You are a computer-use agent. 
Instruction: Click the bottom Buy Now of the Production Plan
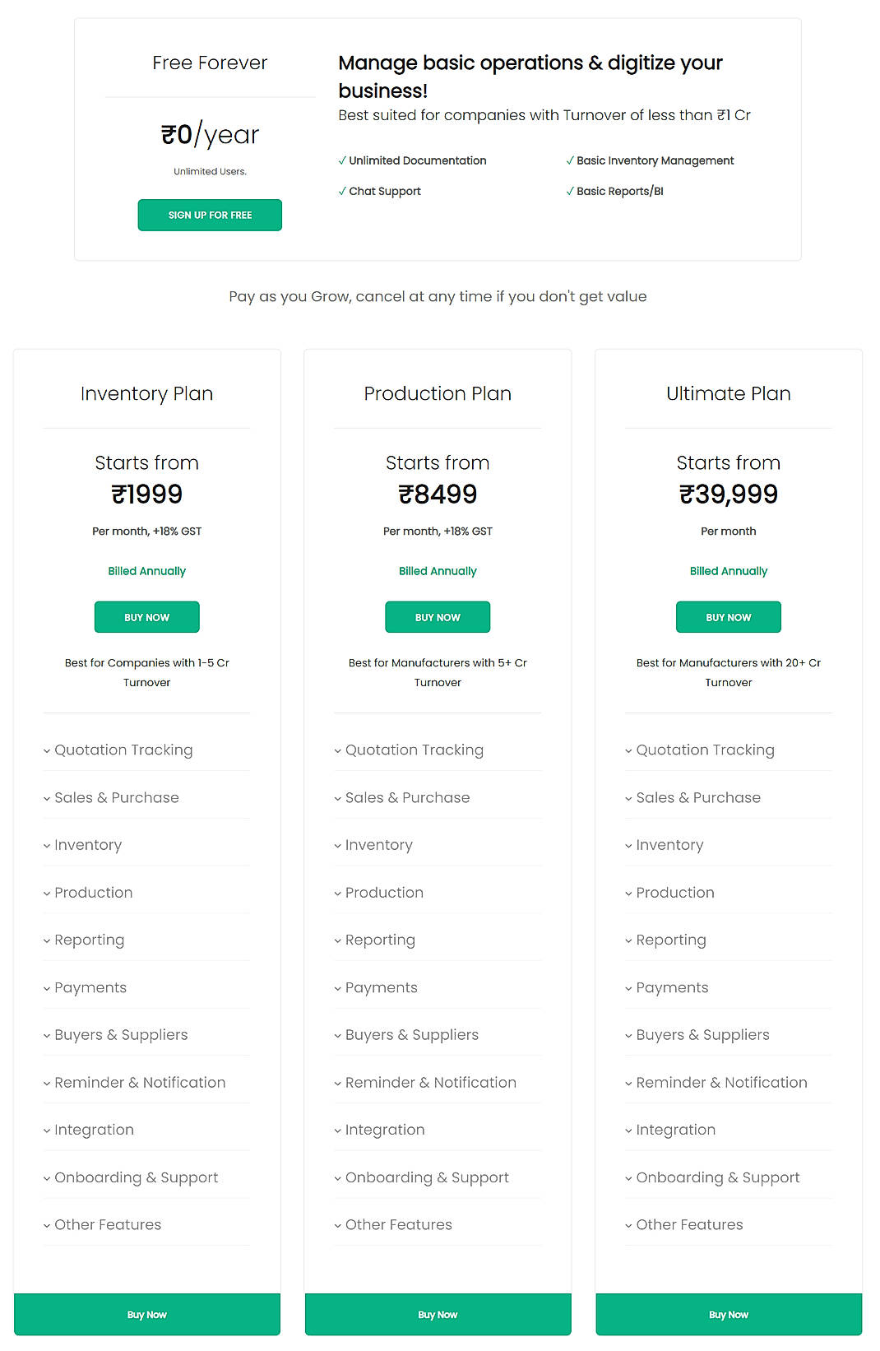[438, 1314]
